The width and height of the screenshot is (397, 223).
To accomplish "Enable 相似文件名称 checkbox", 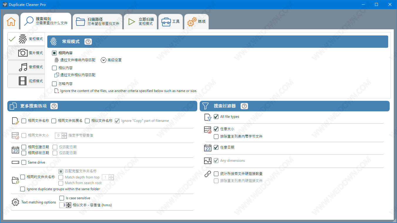I will [x=87, y=121].
